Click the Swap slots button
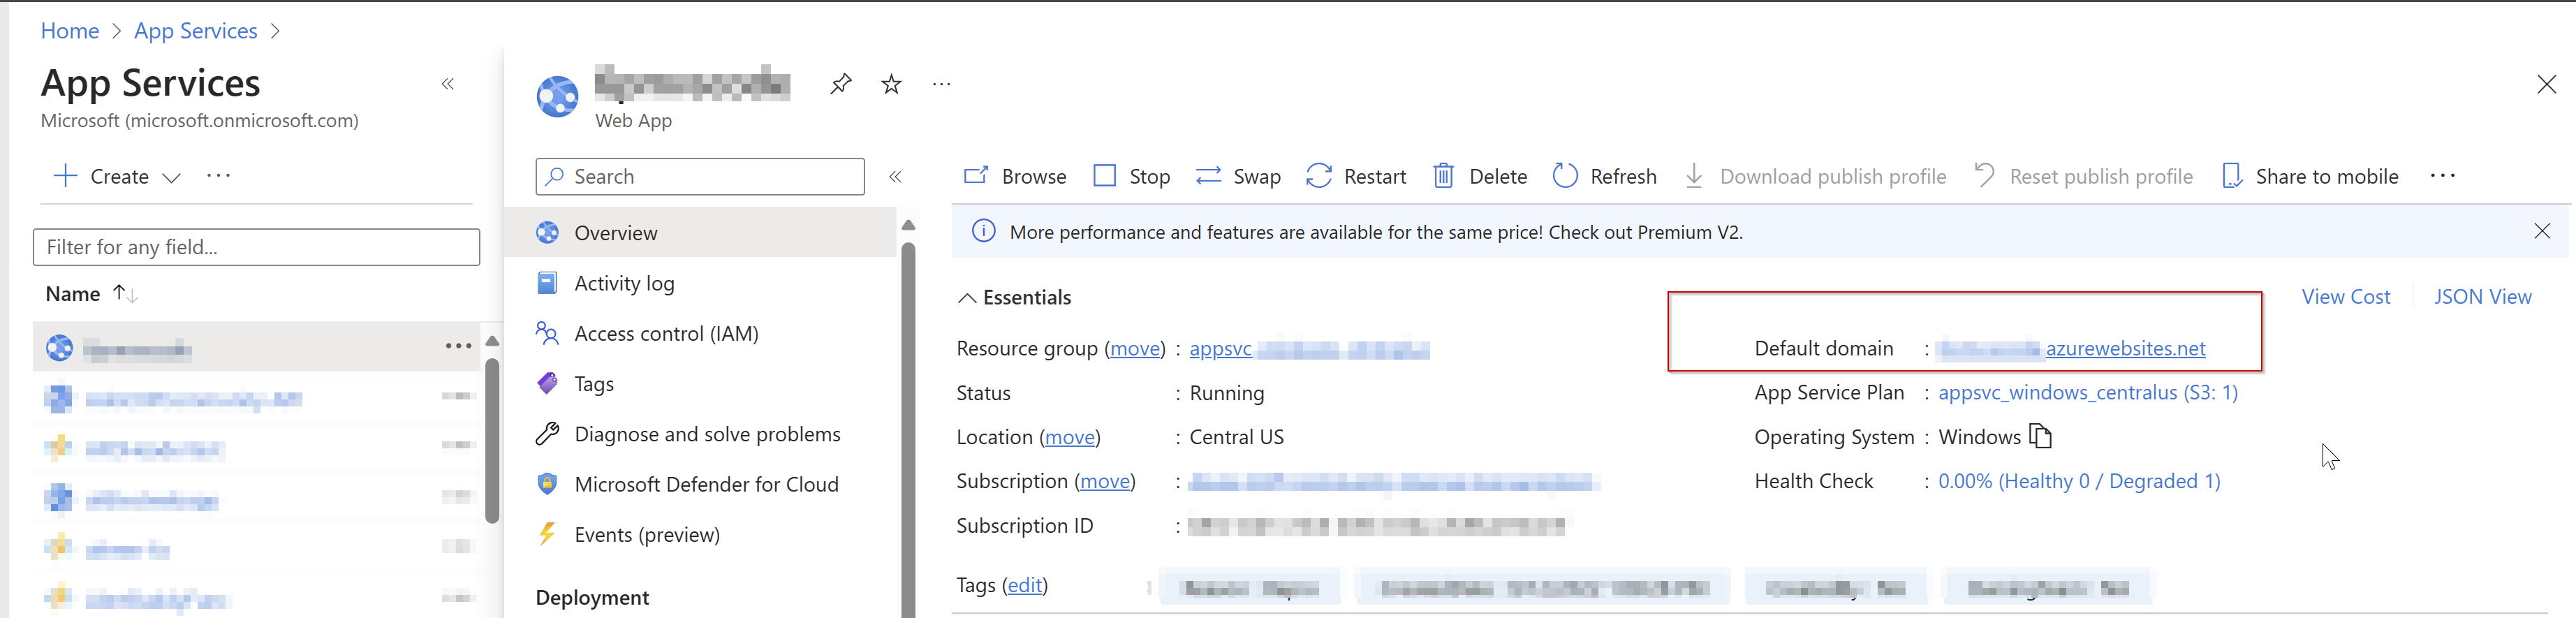The width and height of the screenshot is (2576, 618). click(x=1238, y=176)
